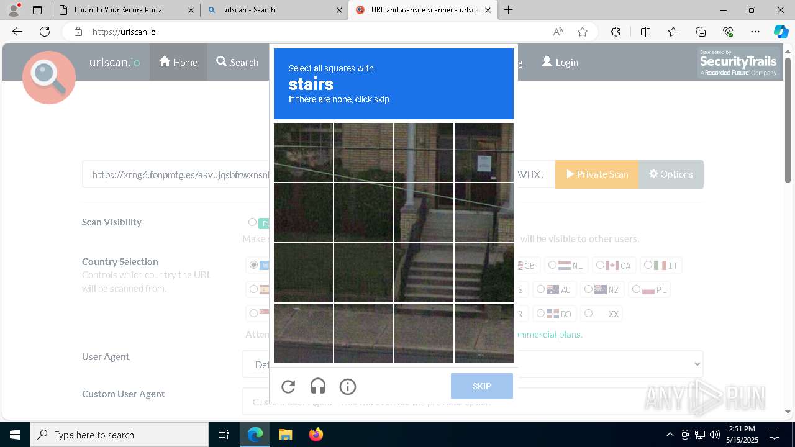The image size is (795, 447).
Task: Select PL country radio button
Action: tap(636, 289)
